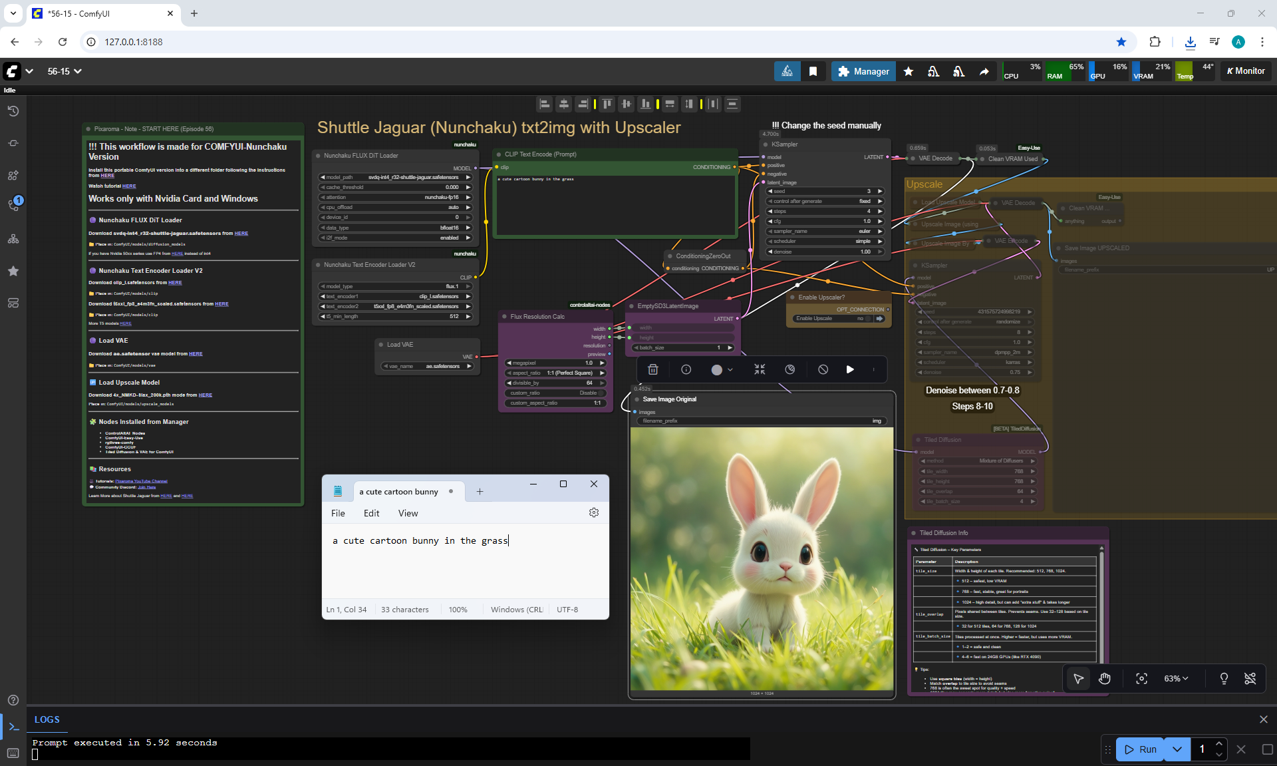The image size is (1277, 766).
Task: Toggle custom_ratio Disable switch
Action: point(599,393)
